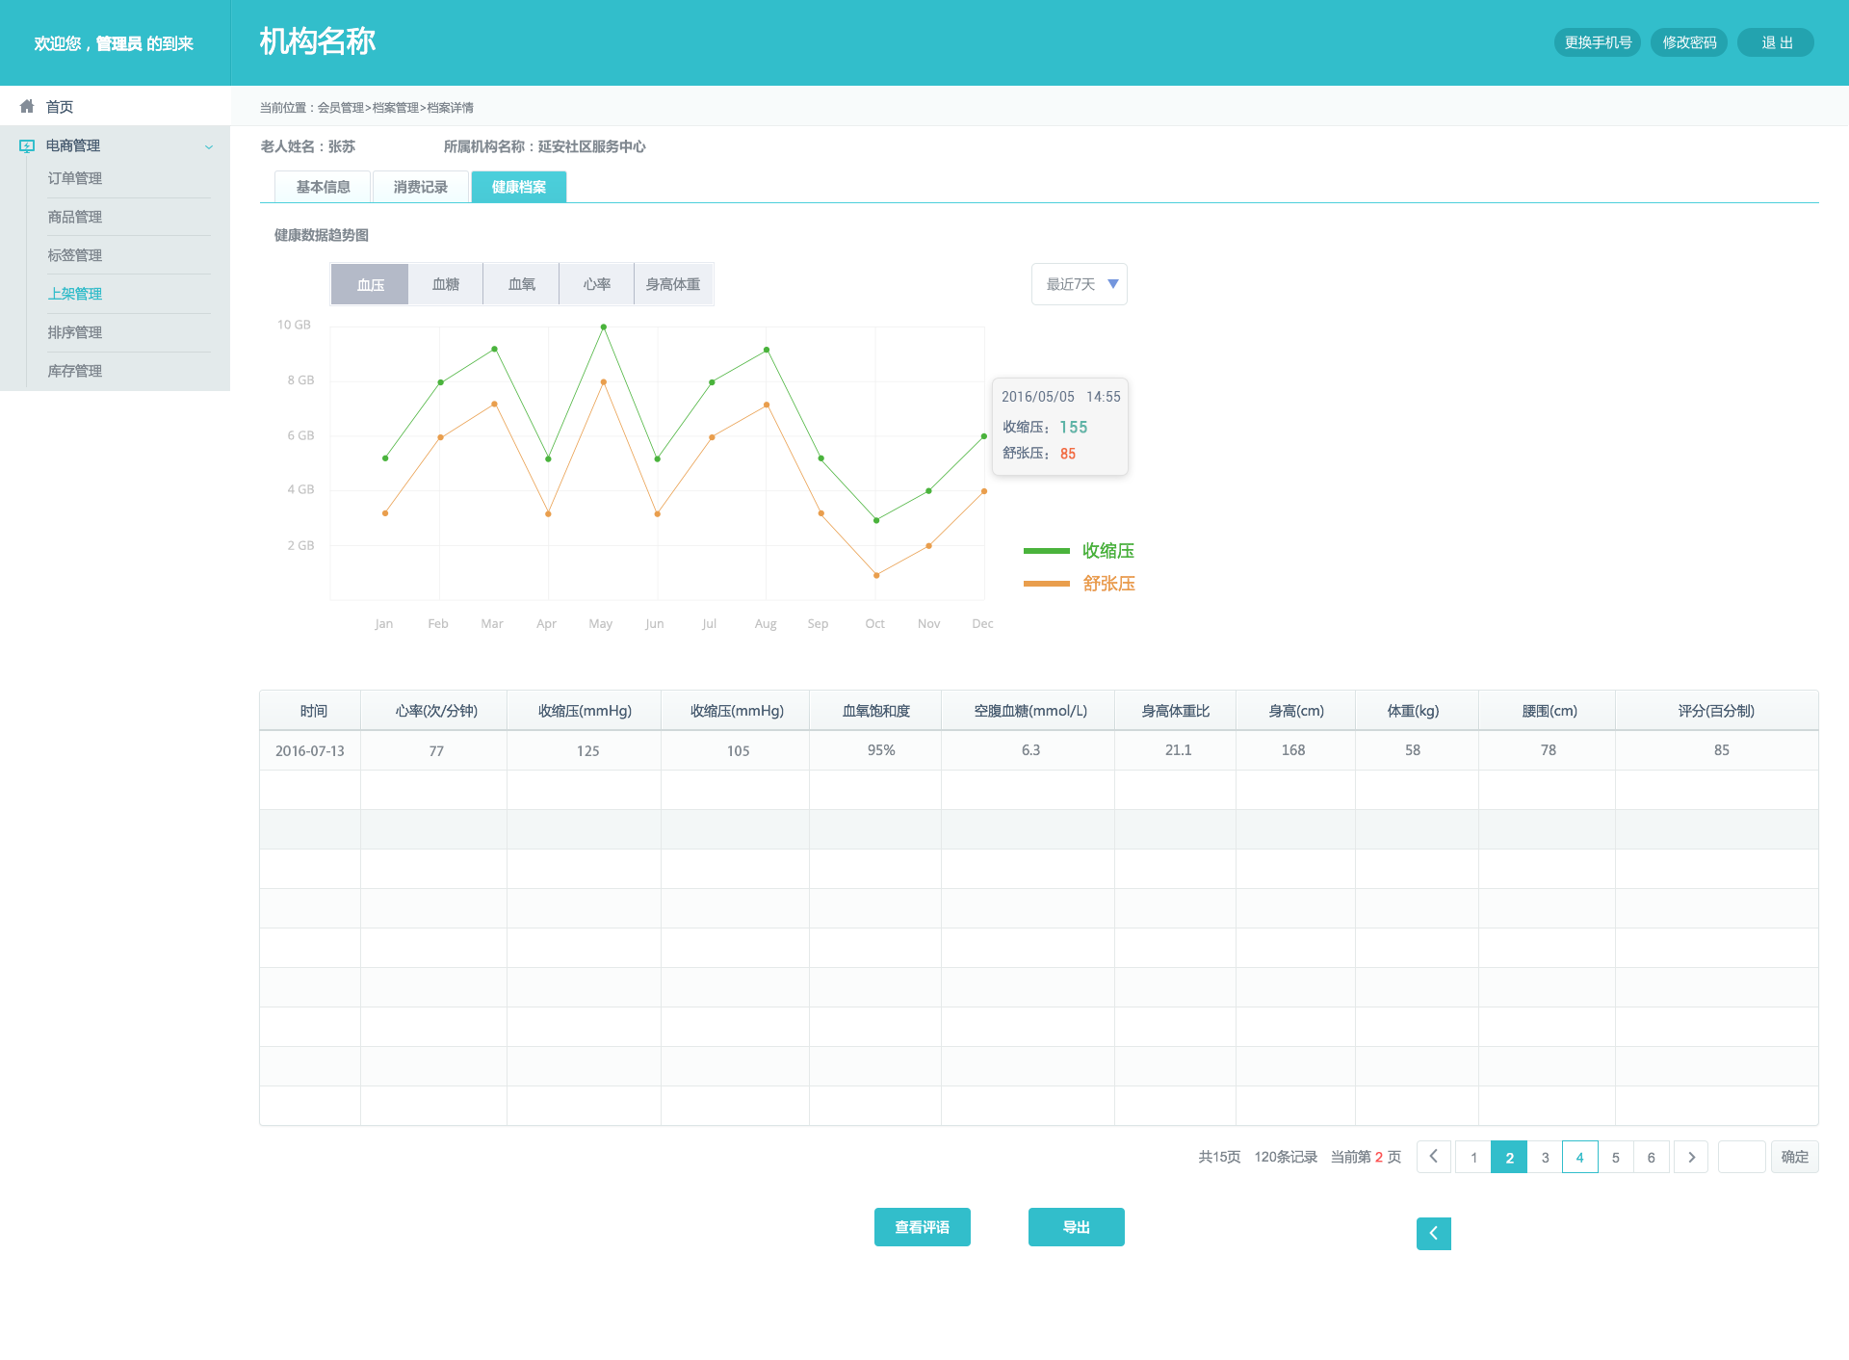This screenshot has height=1360, width=1849.
Task: Click the 身高(cm) column header
Action: 1296,711
